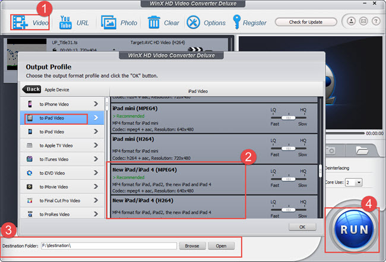This screenshot has width=386, height=262.
Task: Click the add Video icon
Action: tap(20, 23)
